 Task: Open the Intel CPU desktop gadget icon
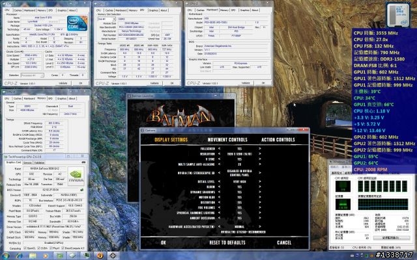click(x=397, y=14)
